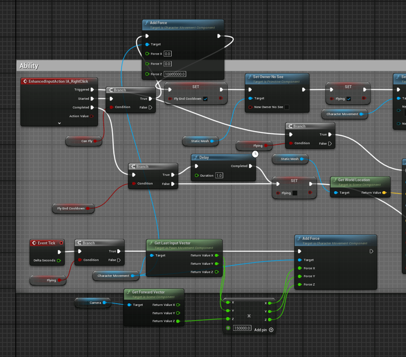Click the Triggered execution pin on IA_RightClick

[92, 89]
